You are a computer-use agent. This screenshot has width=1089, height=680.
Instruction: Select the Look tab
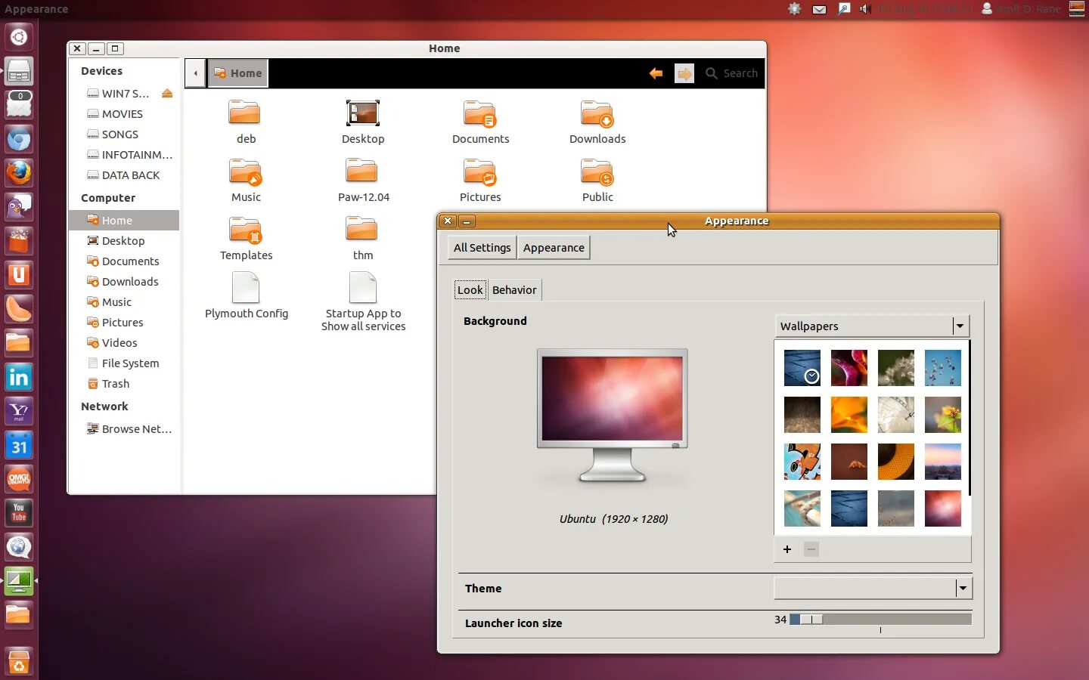[470, 290]
